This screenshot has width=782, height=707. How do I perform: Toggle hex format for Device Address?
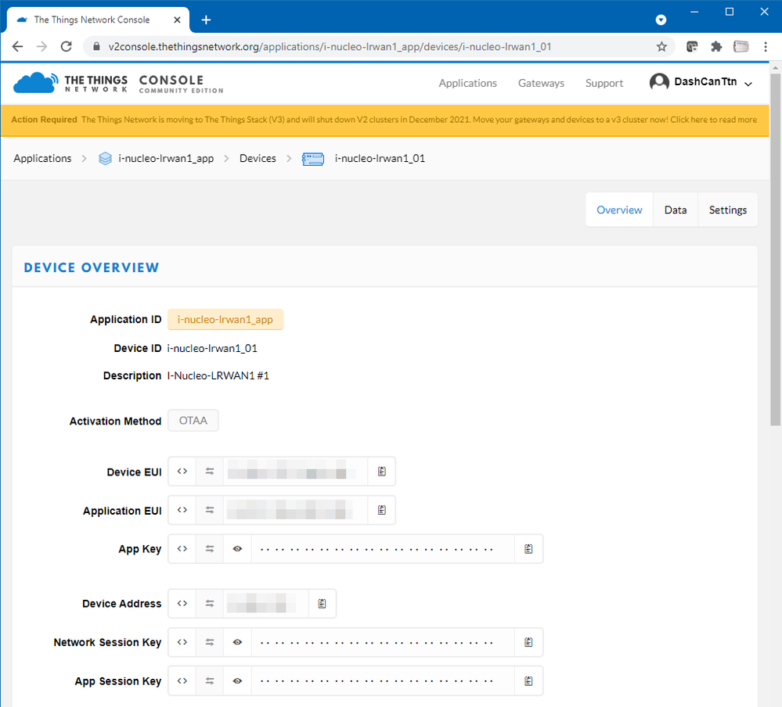[x=182, y=603]
